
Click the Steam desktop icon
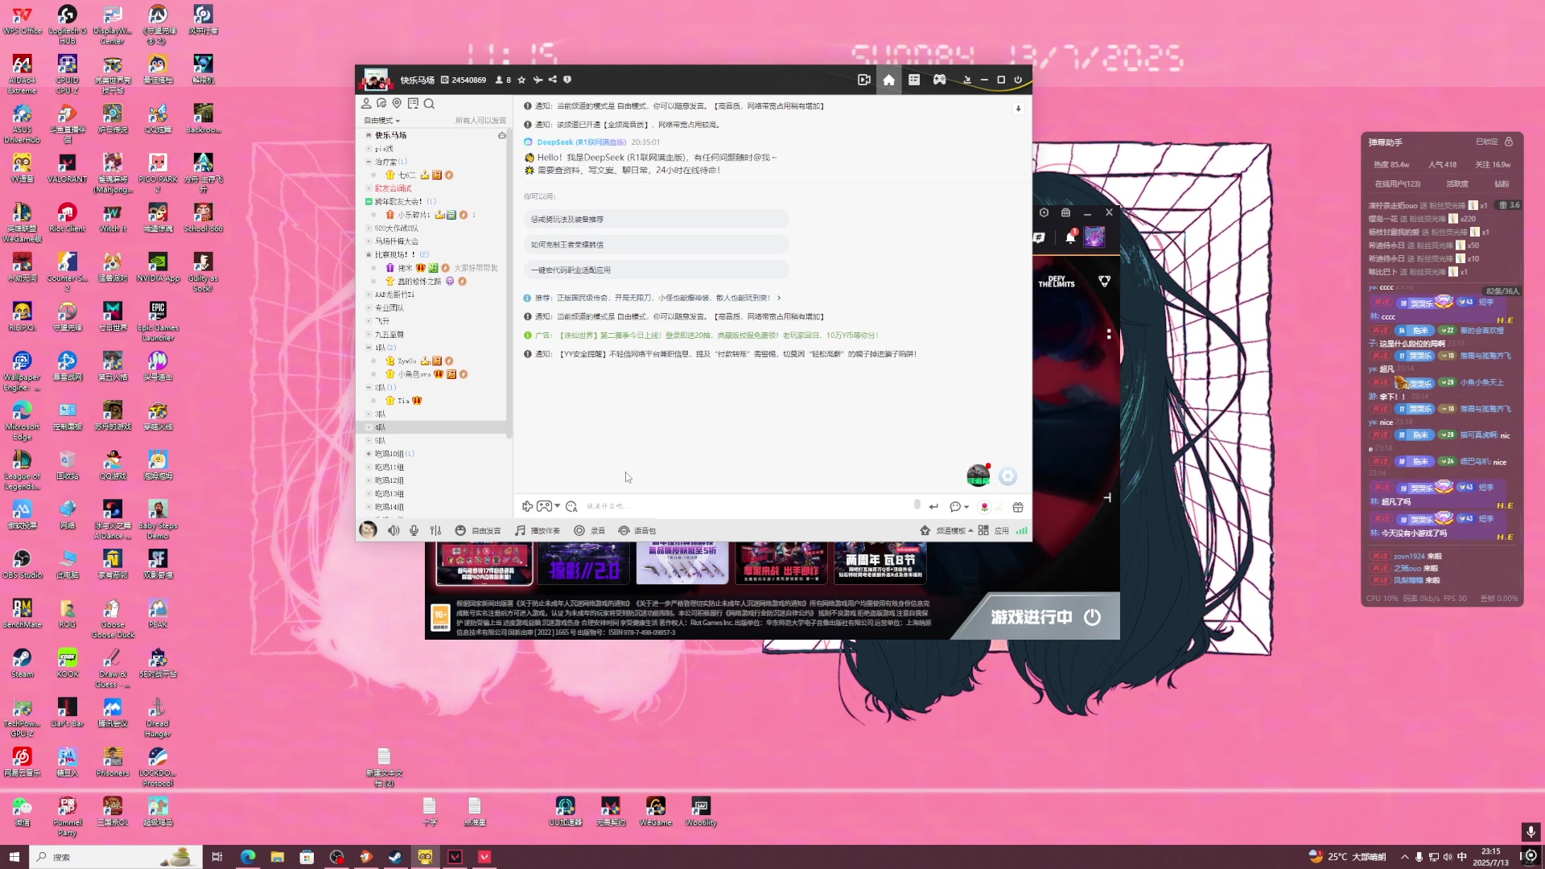[22, 663]
